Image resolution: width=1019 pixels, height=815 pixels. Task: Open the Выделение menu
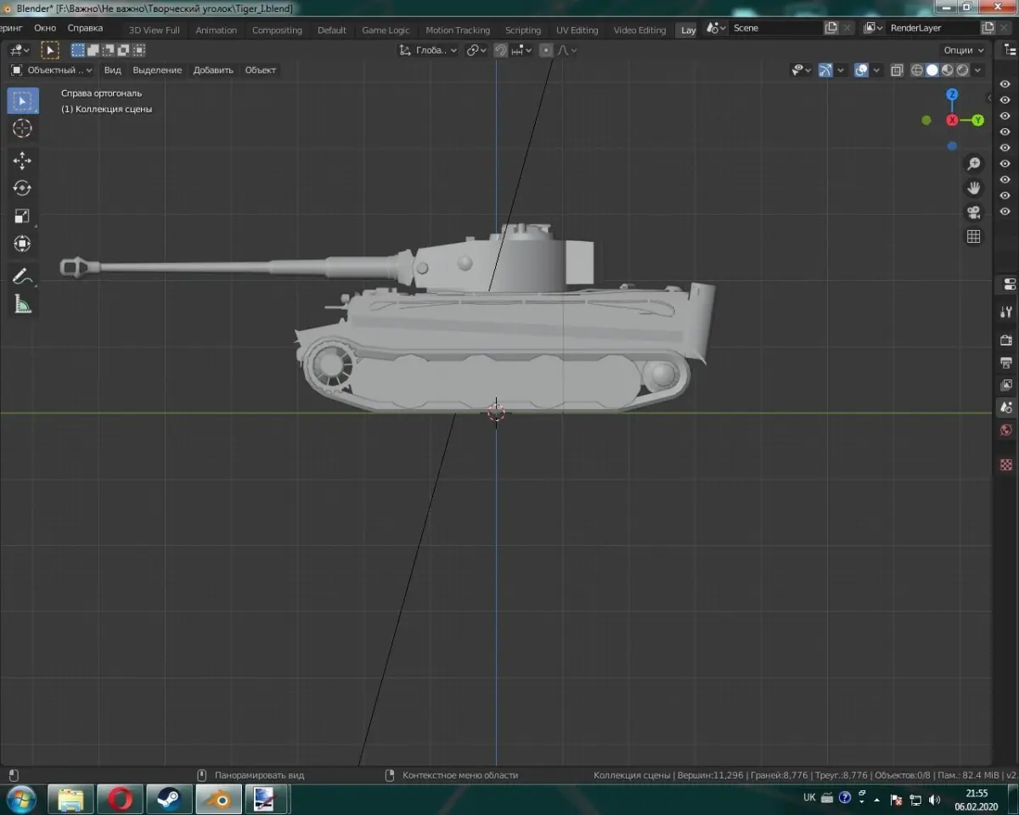click(x=157, y=70)
